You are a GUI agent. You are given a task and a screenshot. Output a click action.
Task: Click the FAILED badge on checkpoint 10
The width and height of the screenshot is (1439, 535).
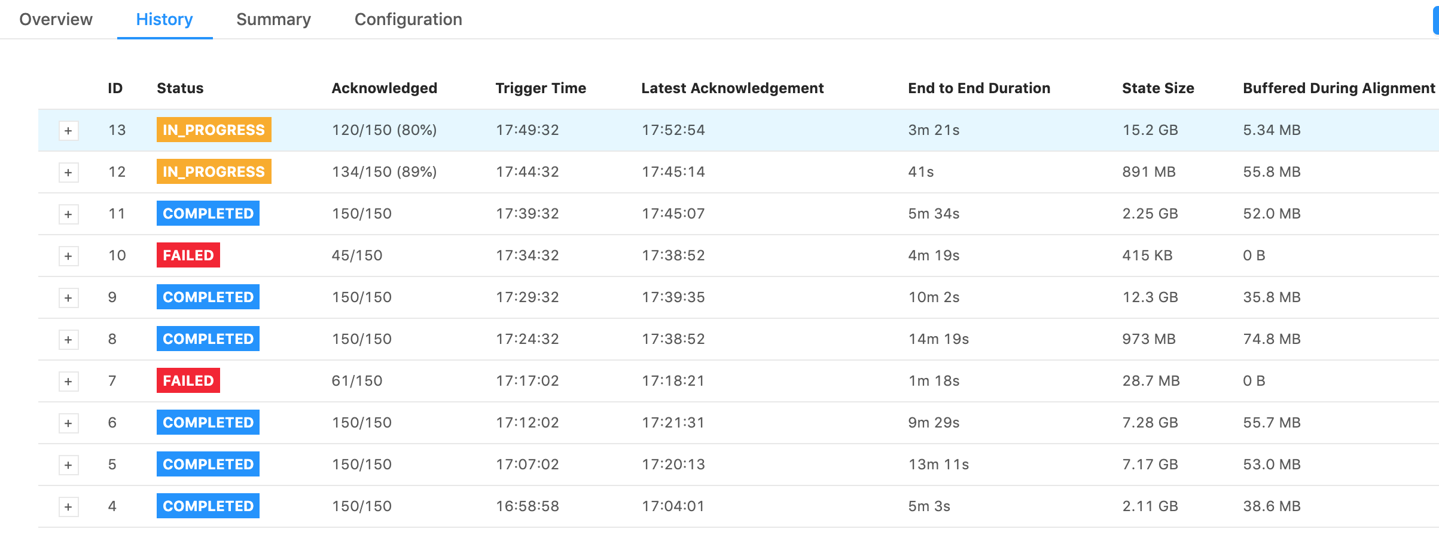pyautogui.click(x=188, y=256)
